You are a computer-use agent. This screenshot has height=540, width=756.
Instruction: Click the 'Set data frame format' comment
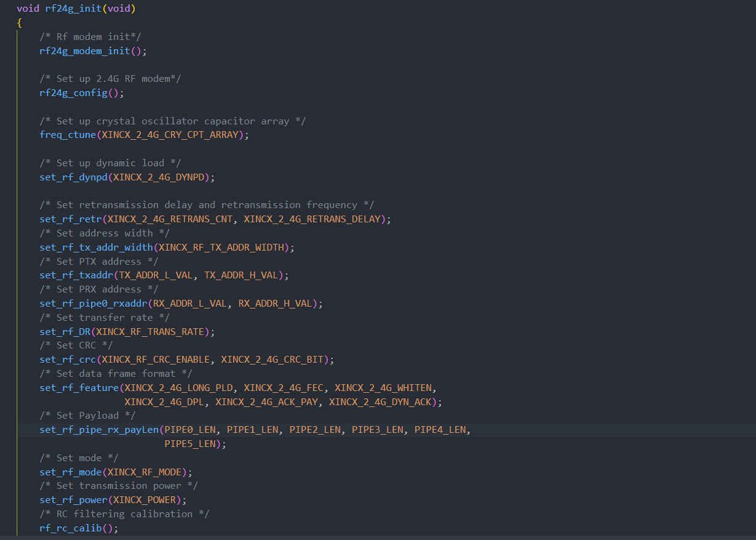[x=116, y=374]
